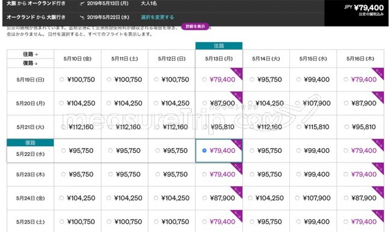This screenshot has height=232, width=391.
Task: Select ¥100,750 fare for May 10 outbound, May 19 return
Action: coord(78,80)
